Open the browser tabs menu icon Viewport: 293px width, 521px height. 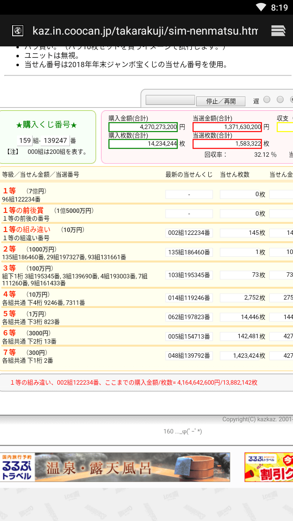coord(278,31)
